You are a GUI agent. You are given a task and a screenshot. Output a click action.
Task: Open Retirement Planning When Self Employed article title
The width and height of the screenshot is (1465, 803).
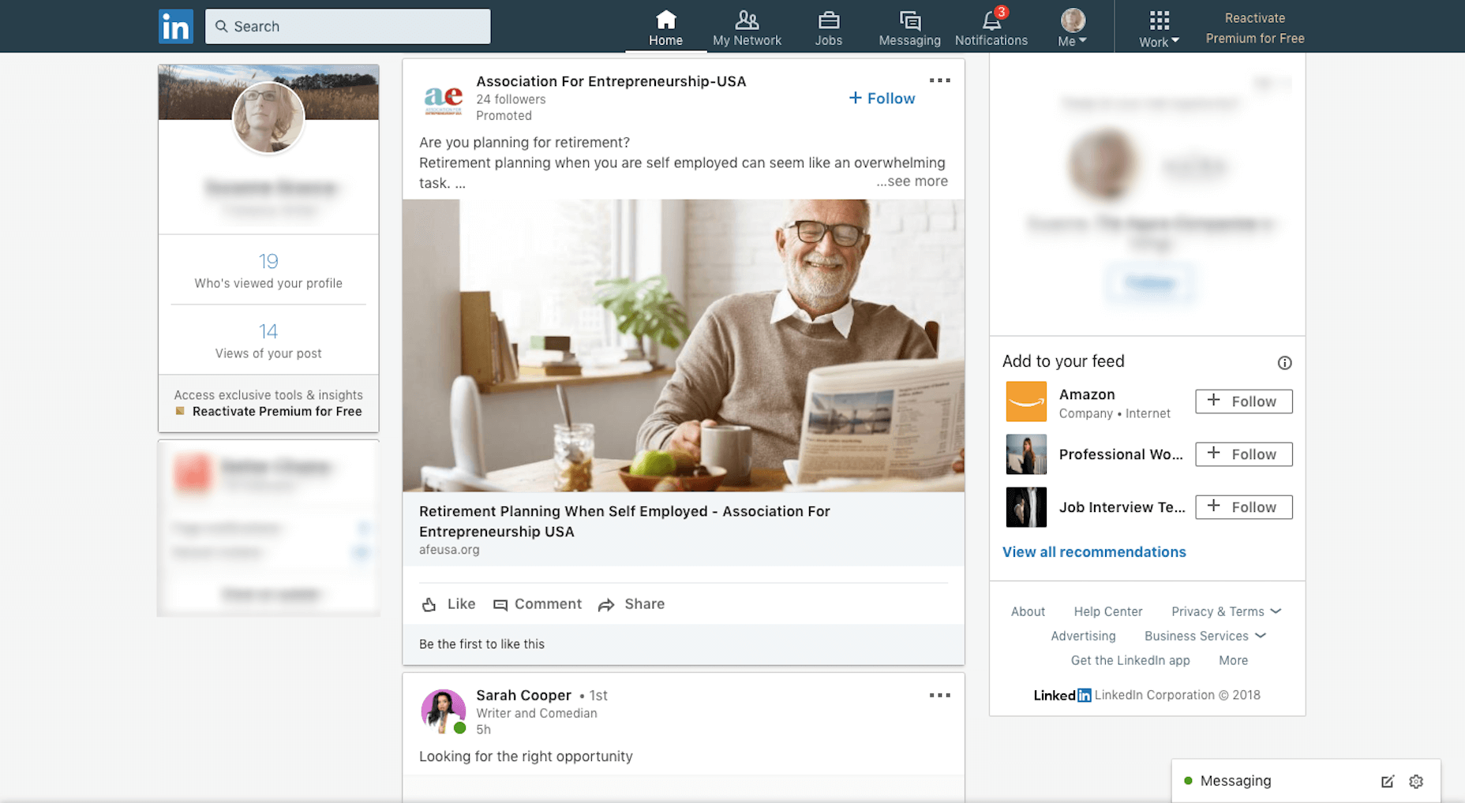coord(624,521)
